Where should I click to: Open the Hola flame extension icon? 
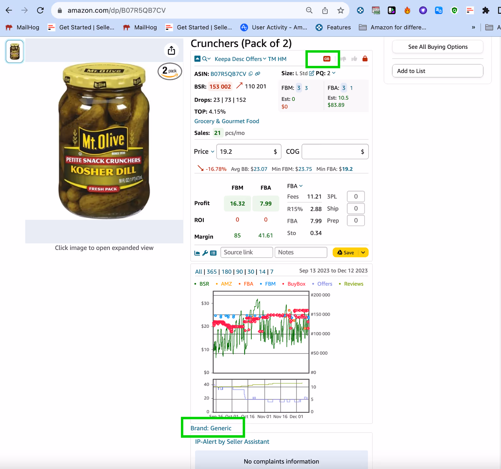click(407, 10)
